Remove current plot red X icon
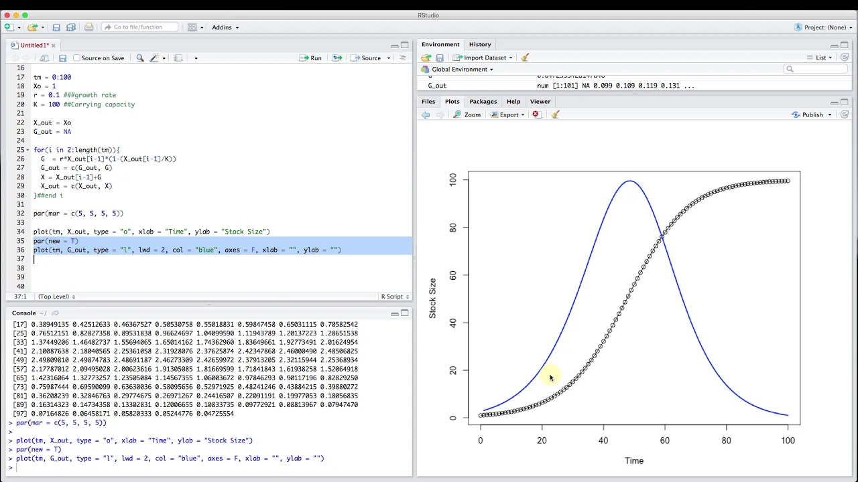The height and width of the screenshot is (482, 858). point(536,115)
